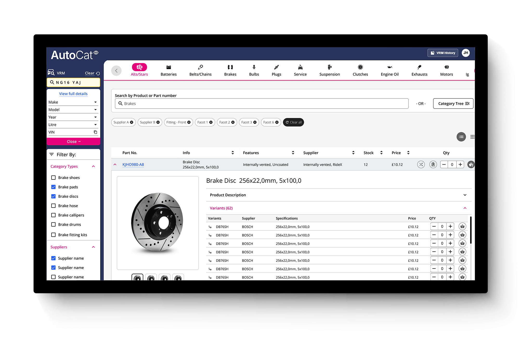Uncheck the Brake pads filter
This screenshot has width=520, height=351.
(54, 187)
